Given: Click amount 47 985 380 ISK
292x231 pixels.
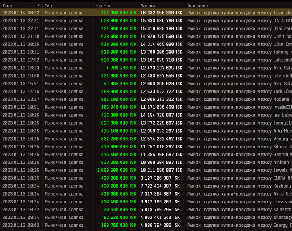Looking at the screenshot, I should coord(120,83).
